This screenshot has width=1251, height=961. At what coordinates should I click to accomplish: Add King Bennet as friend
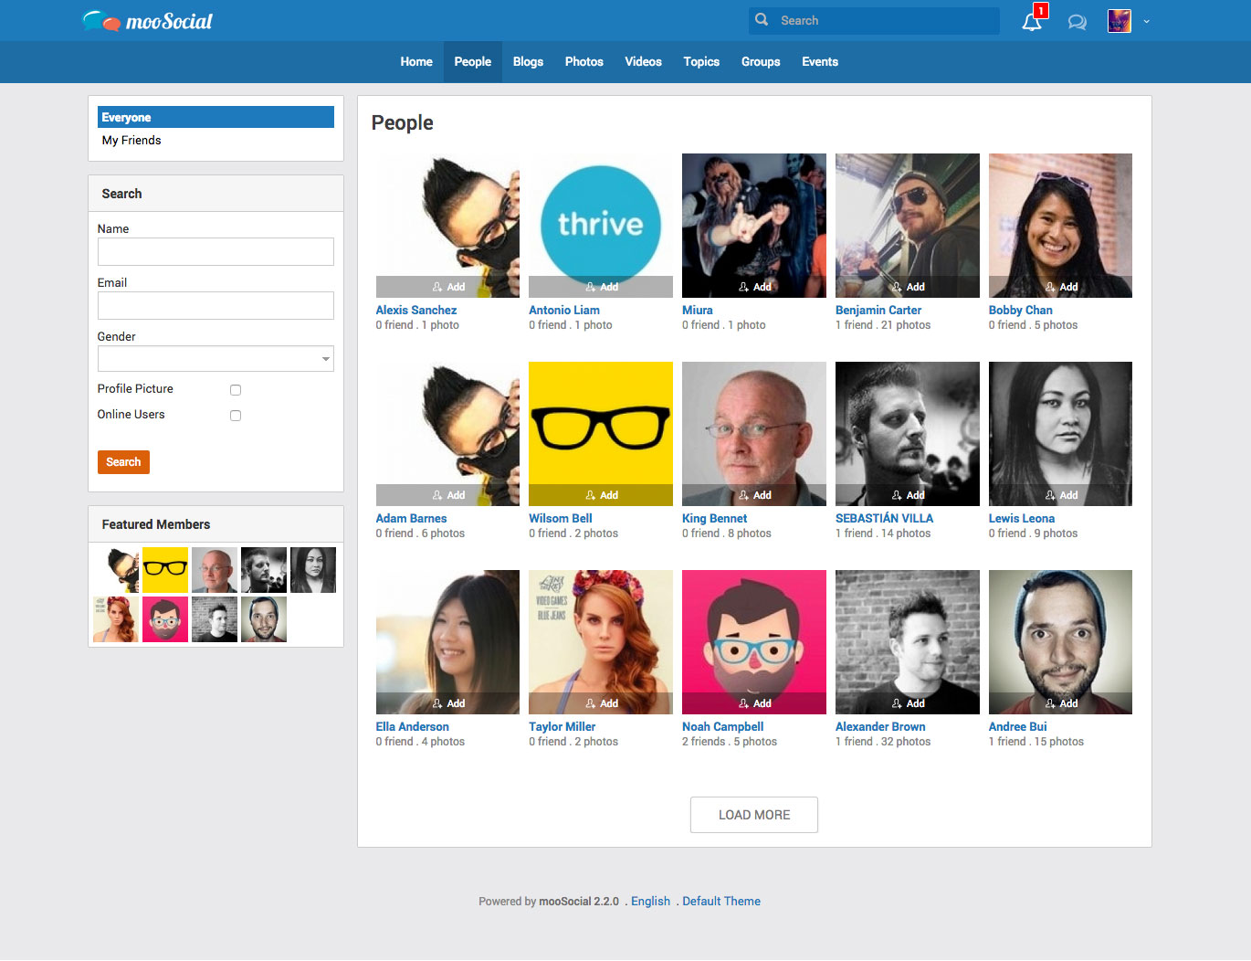coord(754,495)
